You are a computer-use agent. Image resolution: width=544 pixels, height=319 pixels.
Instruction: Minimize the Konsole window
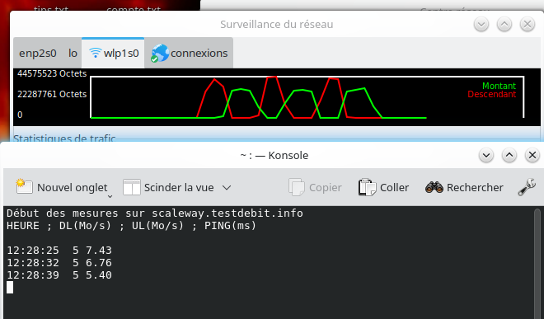[486, 155]
